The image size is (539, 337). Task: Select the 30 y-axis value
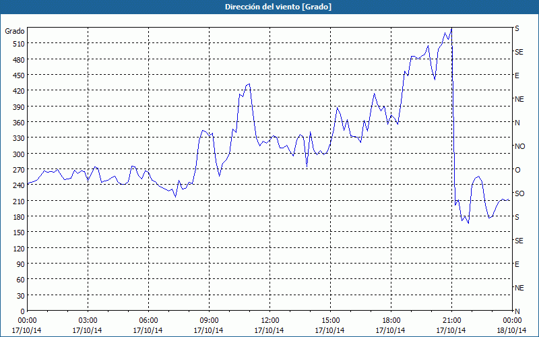coord(21,295)
